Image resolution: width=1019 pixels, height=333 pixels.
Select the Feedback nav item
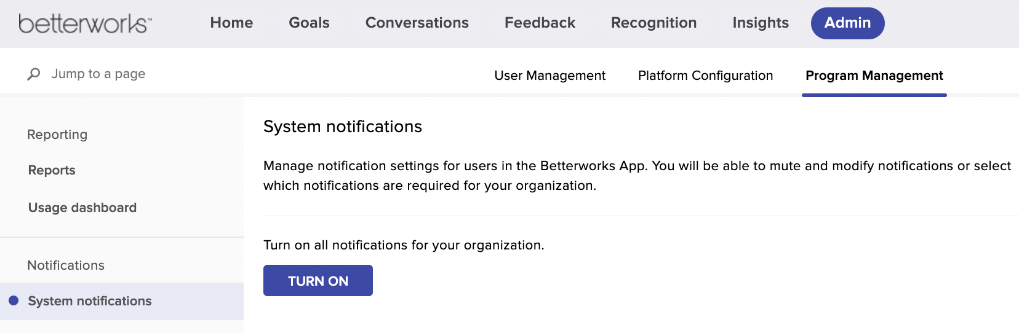pos(540,23)
